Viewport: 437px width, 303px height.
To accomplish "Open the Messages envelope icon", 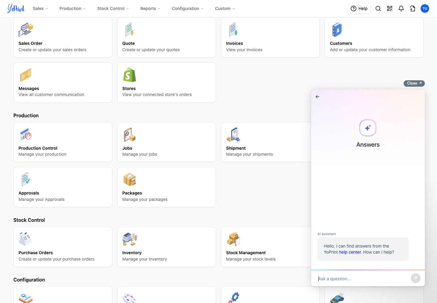I will 26,75.
